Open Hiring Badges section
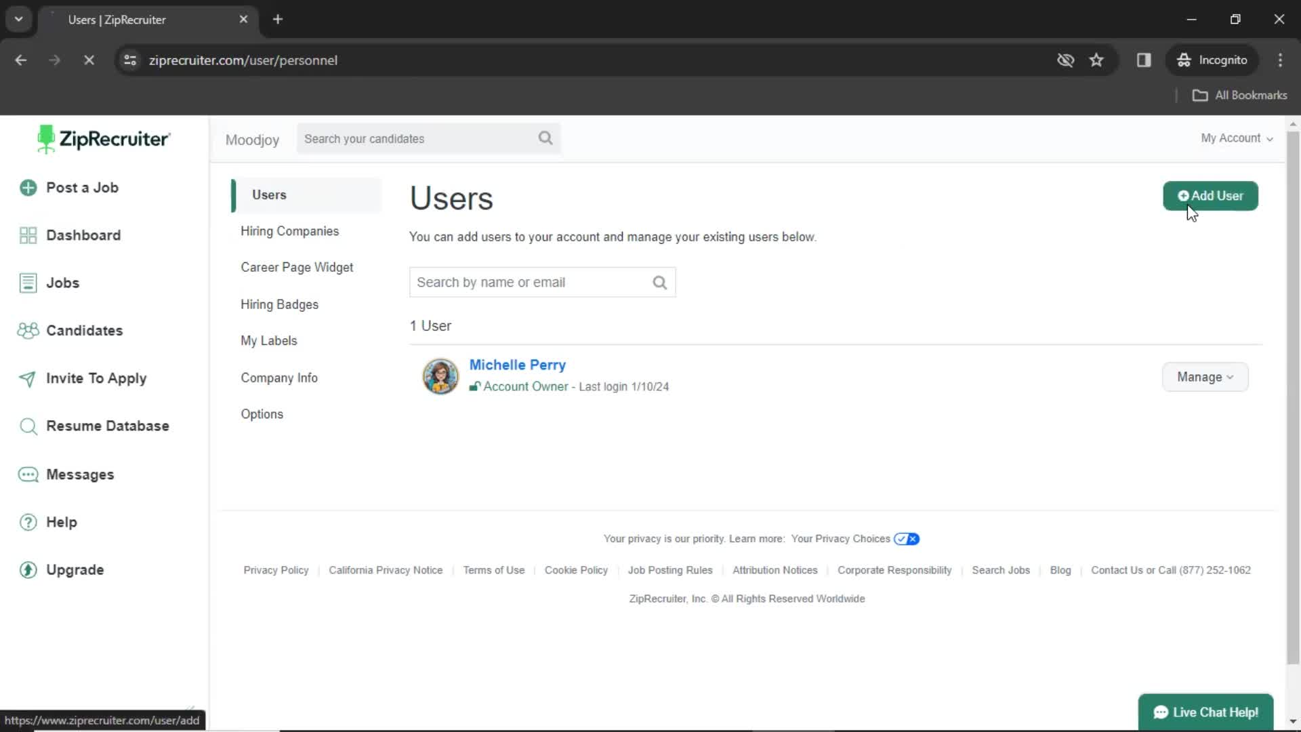The image size is (1301, 732). point(279,304)
